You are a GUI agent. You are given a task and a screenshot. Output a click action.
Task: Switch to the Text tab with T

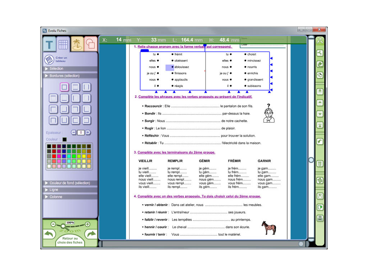pos(49,45)
